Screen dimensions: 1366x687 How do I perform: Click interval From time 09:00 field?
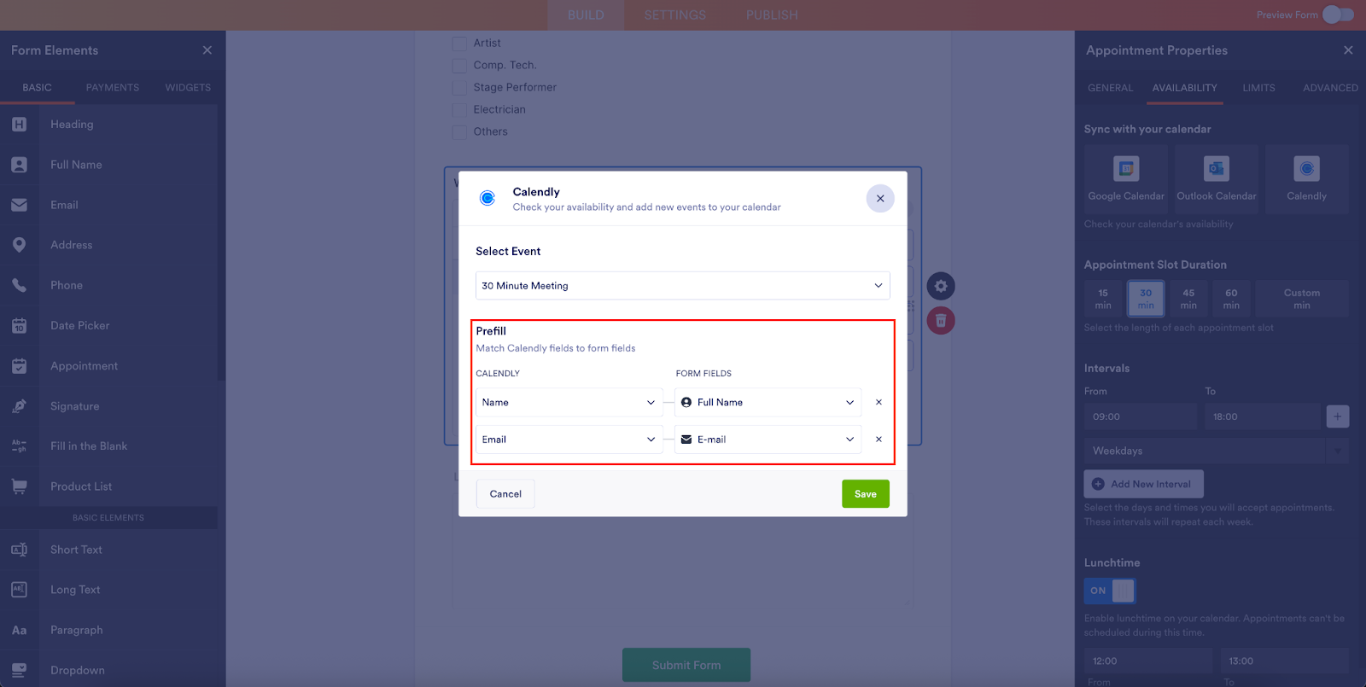pos(1141,416)
